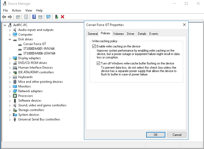Select the ArifPC-PC computer root icon
The width and height of the screenshot is (204, 149).
[10, 25]
